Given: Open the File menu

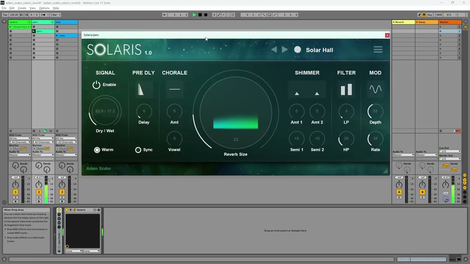Looking at the screenshot, I should (4, 8).
